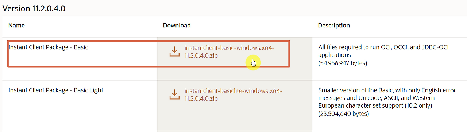467x132 pixels.
Task: Open the instantclient-basiclite-windows.x64 zip link
Action: coord(233,94)
